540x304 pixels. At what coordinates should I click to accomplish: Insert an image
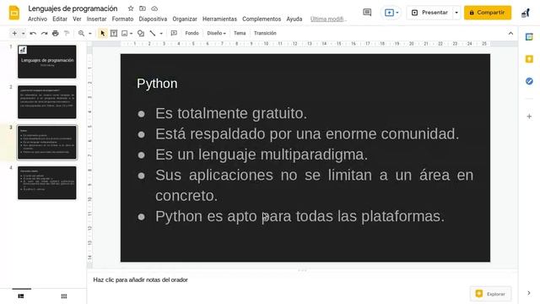tap(125, 33)
